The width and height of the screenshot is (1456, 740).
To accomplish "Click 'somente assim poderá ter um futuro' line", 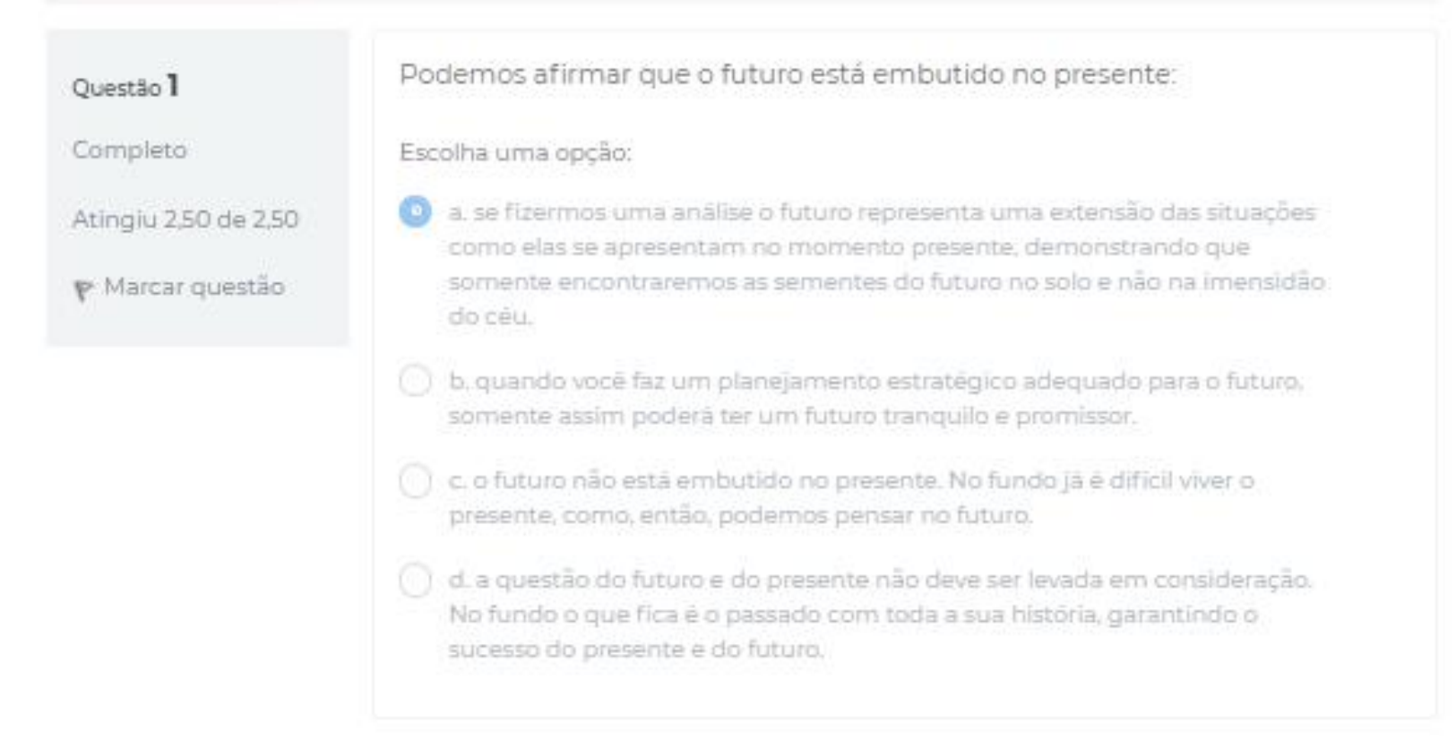I will (791, 417).
